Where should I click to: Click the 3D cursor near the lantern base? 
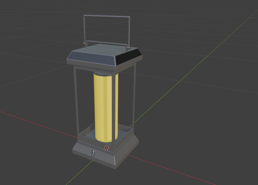(x=107, y=148)
